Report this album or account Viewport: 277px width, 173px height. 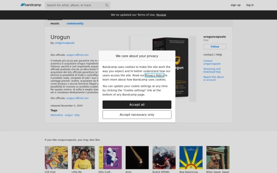[214, 78]
